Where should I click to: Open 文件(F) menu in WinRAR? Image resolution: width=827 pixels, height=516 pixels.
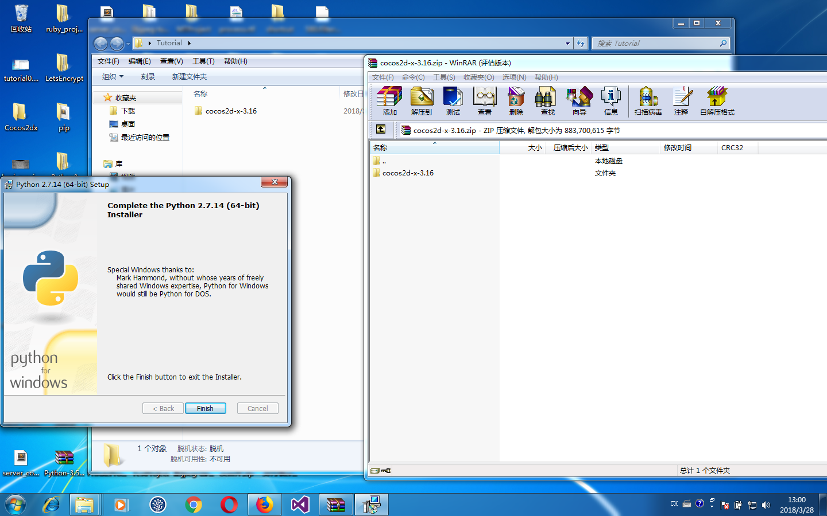click(x=383, y=77)
